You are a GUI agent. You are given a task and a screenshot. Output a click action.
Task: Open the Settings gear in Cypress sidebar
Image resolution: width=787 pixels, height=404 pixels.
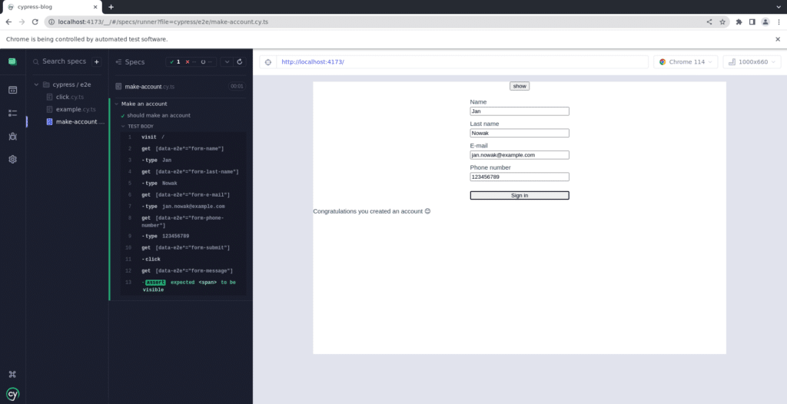(12, 159)
